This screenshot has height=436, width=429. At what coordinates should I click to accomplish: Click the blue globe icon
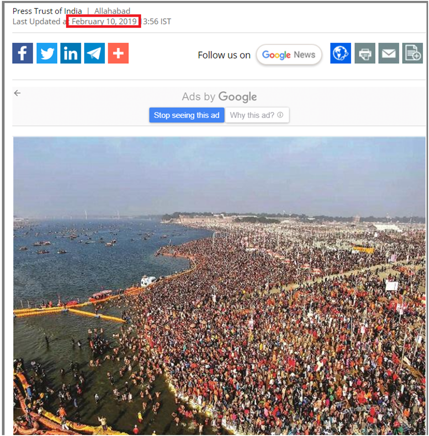(x=340, y=53)
